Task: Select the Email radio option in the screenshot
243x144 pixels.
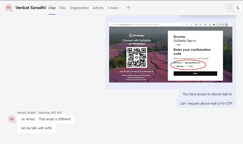Action: [x=175, y=63]
